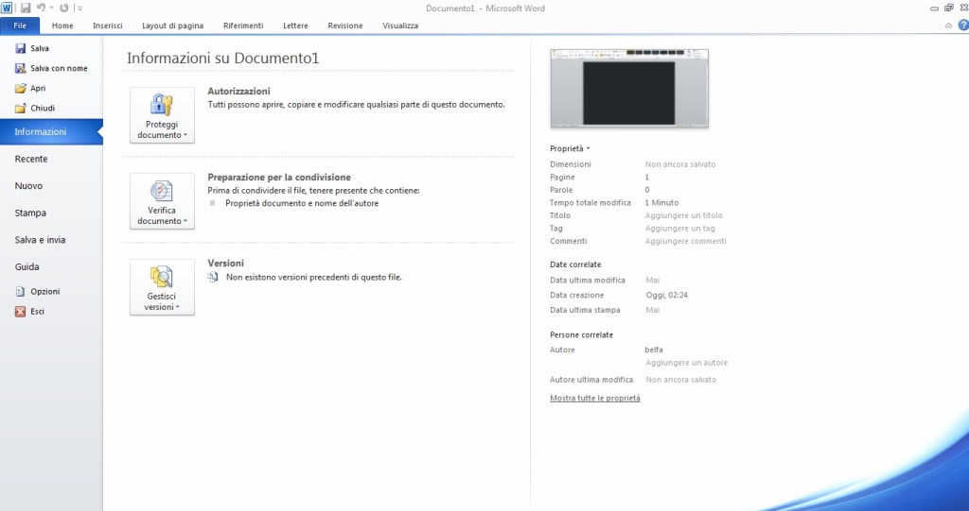The image size is (969, 511).
Task: Click Aggiungere un titolo field
Action: 683,215
